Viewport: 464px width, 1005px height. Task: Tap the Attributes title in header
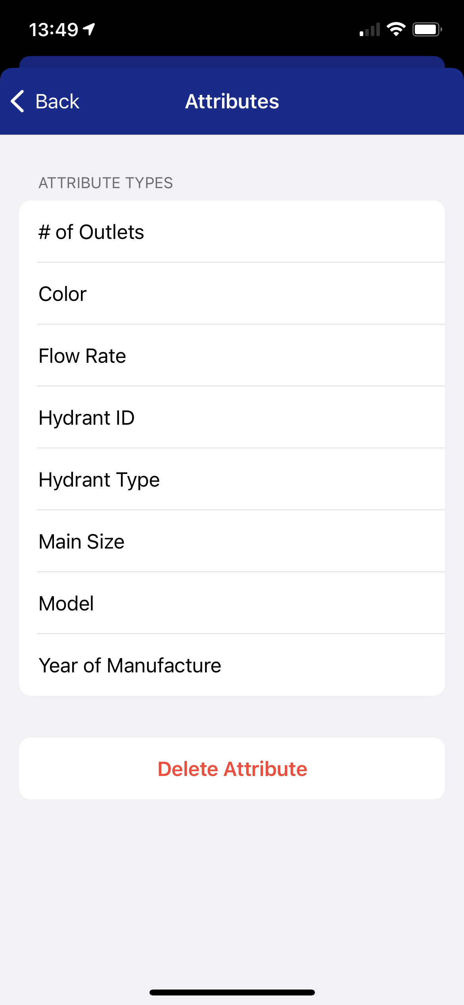(x=232, y=101)
